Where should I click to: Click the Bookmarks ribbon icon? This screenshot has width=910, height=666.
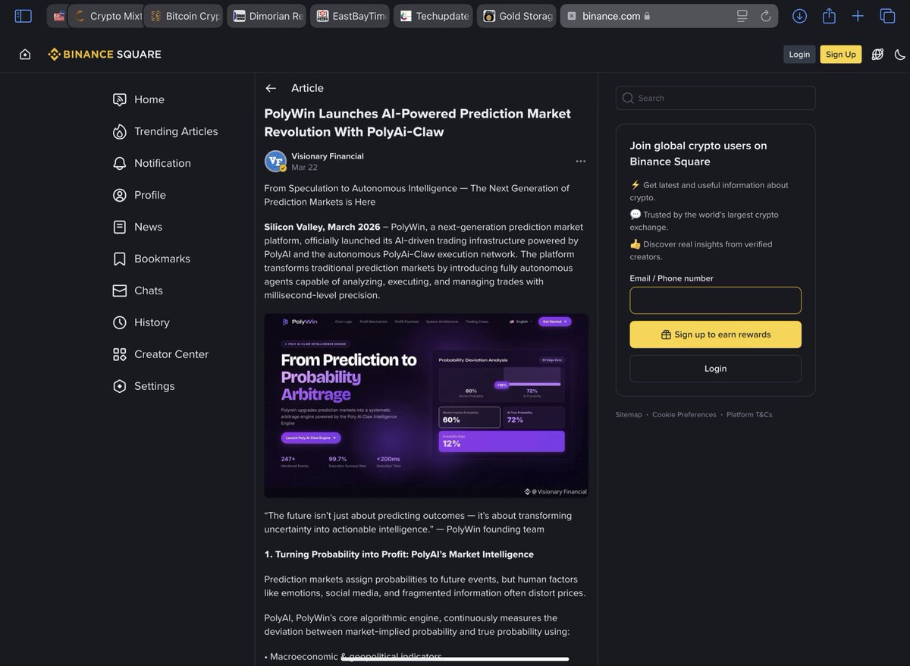click(119, 259)
